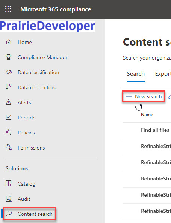171x223 pixels.
Task: Switch to the Search tab
Action: 136,74
